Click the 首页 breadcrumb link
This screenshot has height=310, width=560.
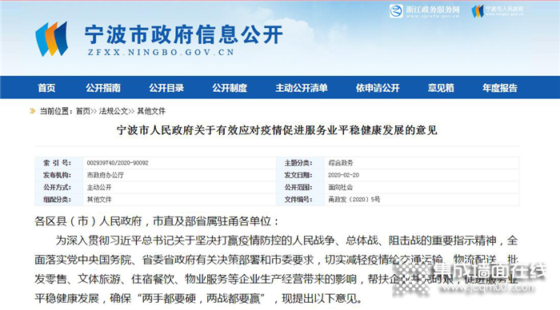coord(83,111)
